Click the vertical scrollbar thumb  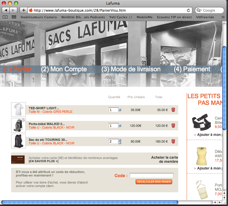click(x=224, y=88)
